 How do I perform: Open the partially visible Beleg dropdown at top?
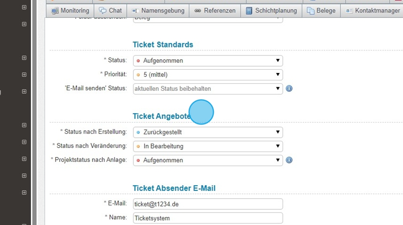pyautogui.click(x=208, y=19)
